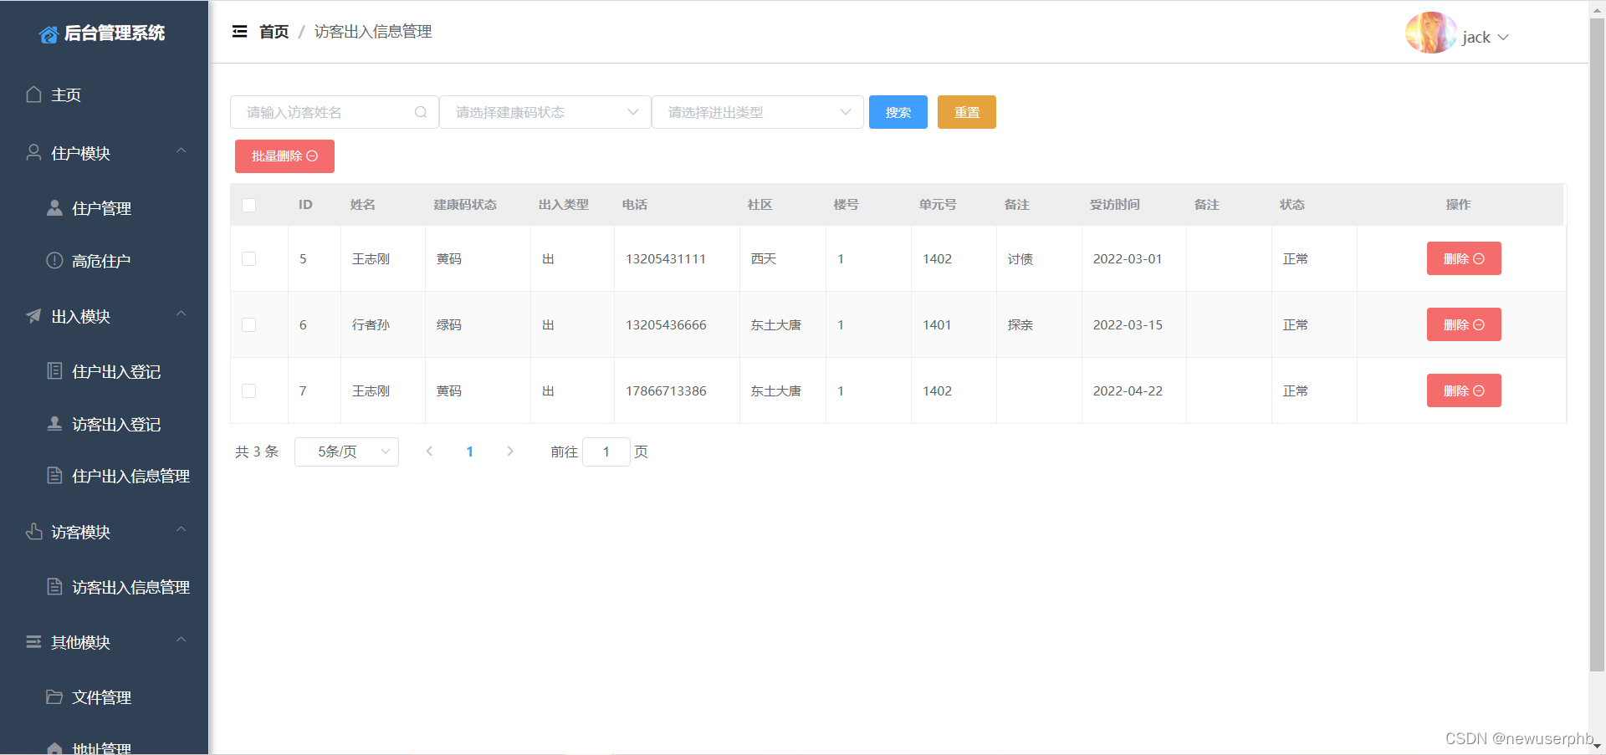Click the orange 重置 button

967,112
